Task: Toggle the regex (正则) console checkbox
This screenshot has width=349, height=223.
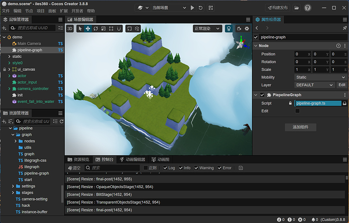Action: coord(146,168)
